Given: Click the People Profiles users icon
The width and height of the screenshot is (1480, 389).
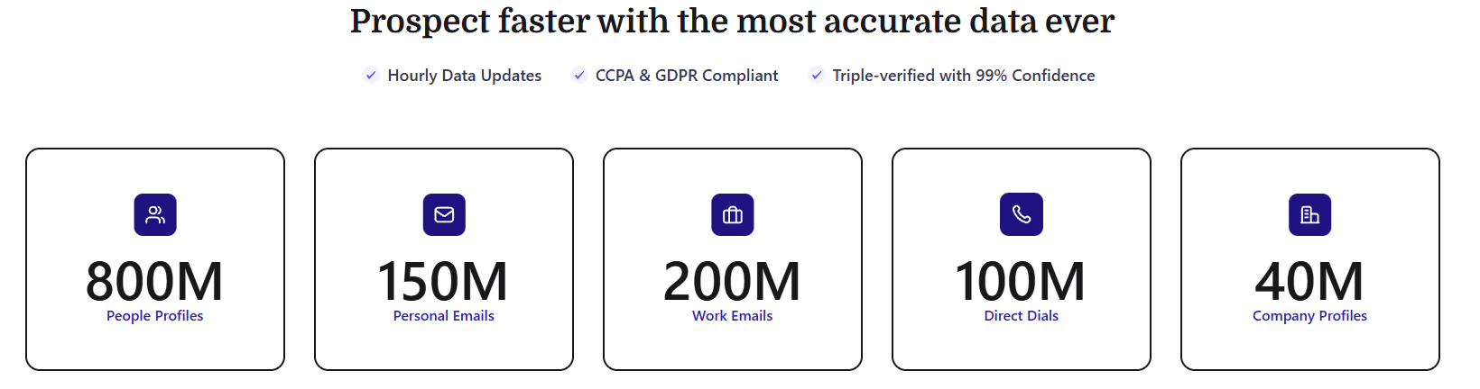Looking at the screenshot, I should pyautogui.click(x=155, y=215).
